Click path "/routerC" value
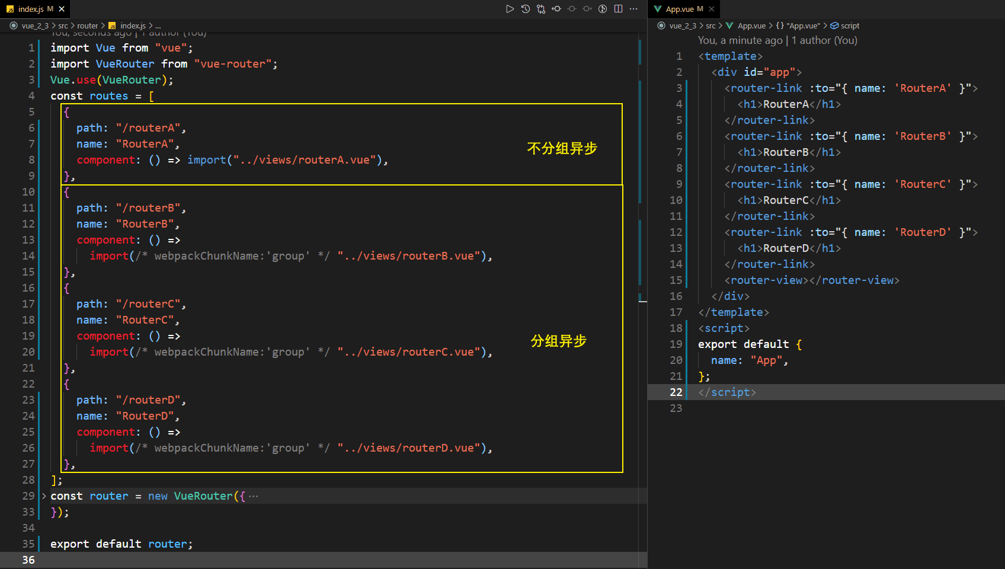 click(x=148, y=303)
